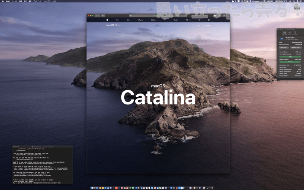
Task: Click the Wi-Fi status icon in menu bar
Action: (x=264, y=1)
